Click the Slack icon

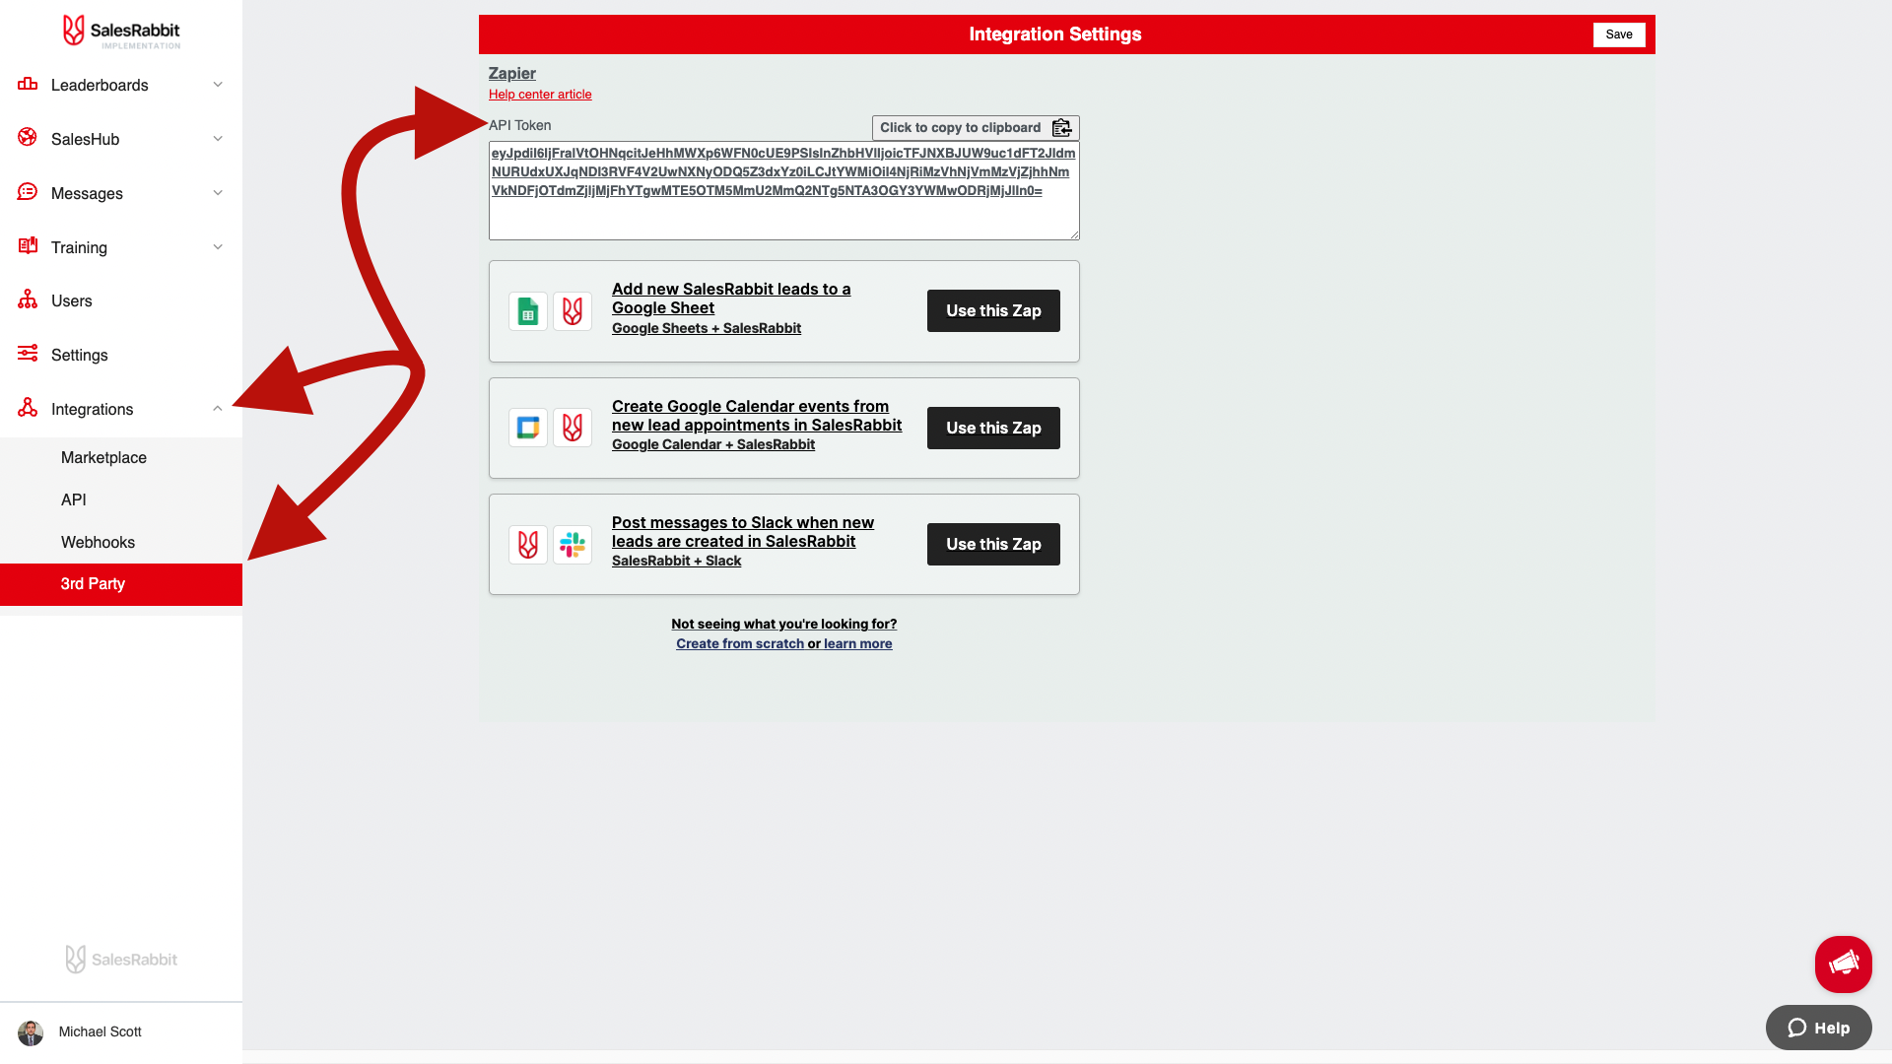573,545
